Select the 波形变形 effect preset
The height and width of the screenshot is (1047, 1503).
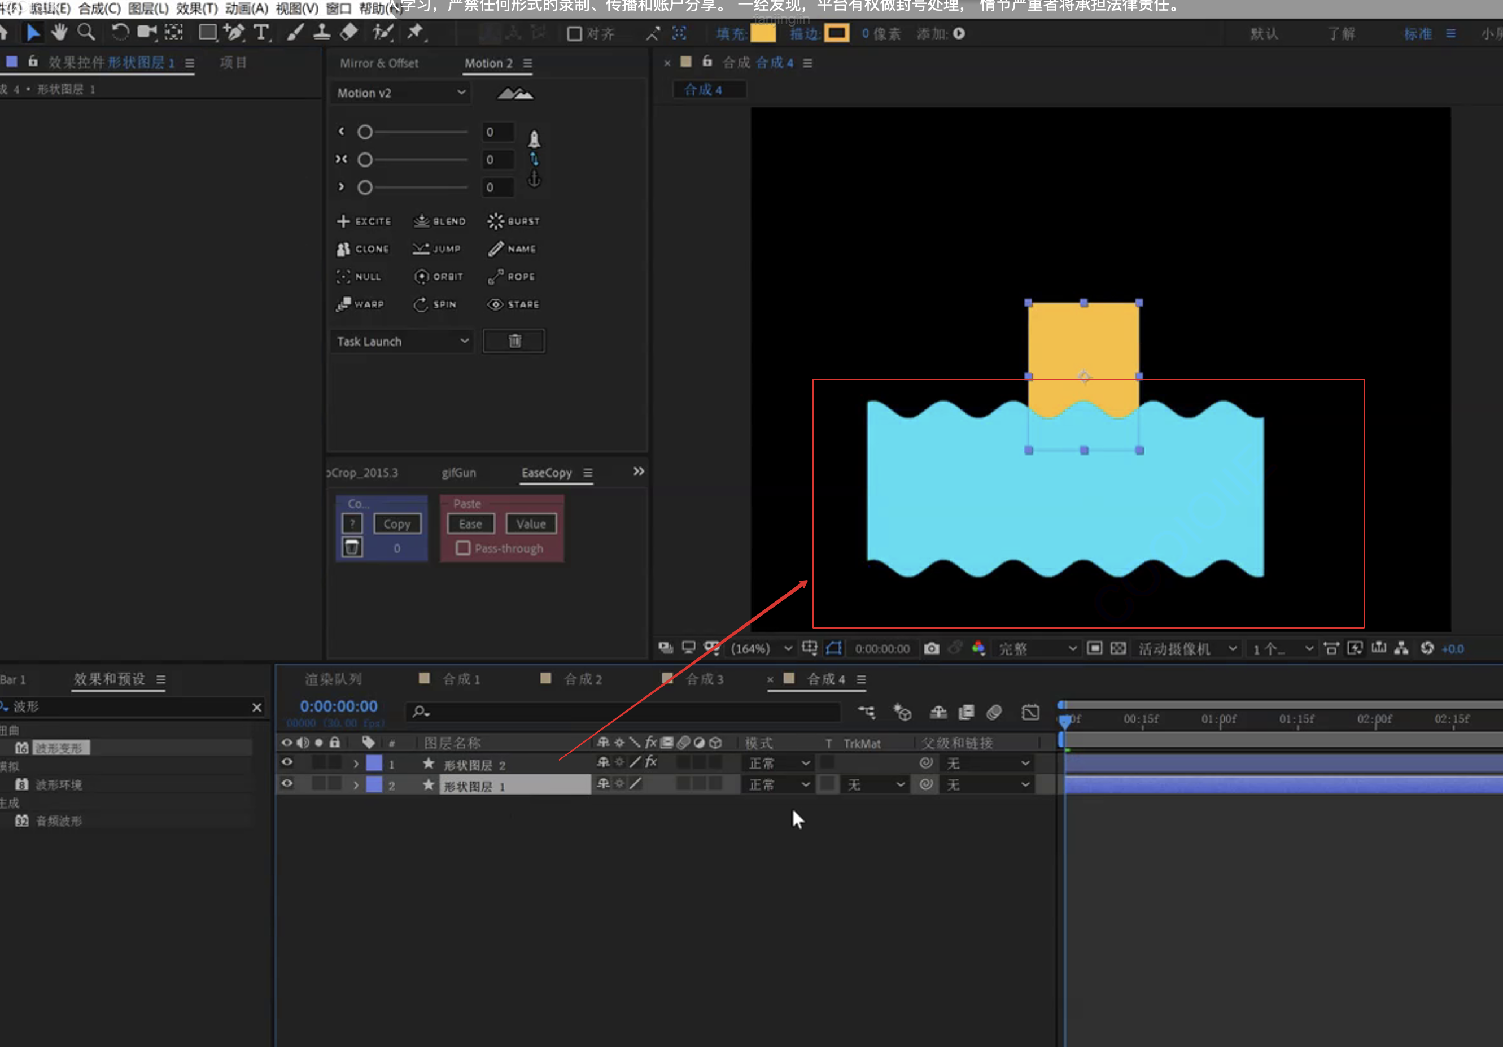(x=59, y=748)
